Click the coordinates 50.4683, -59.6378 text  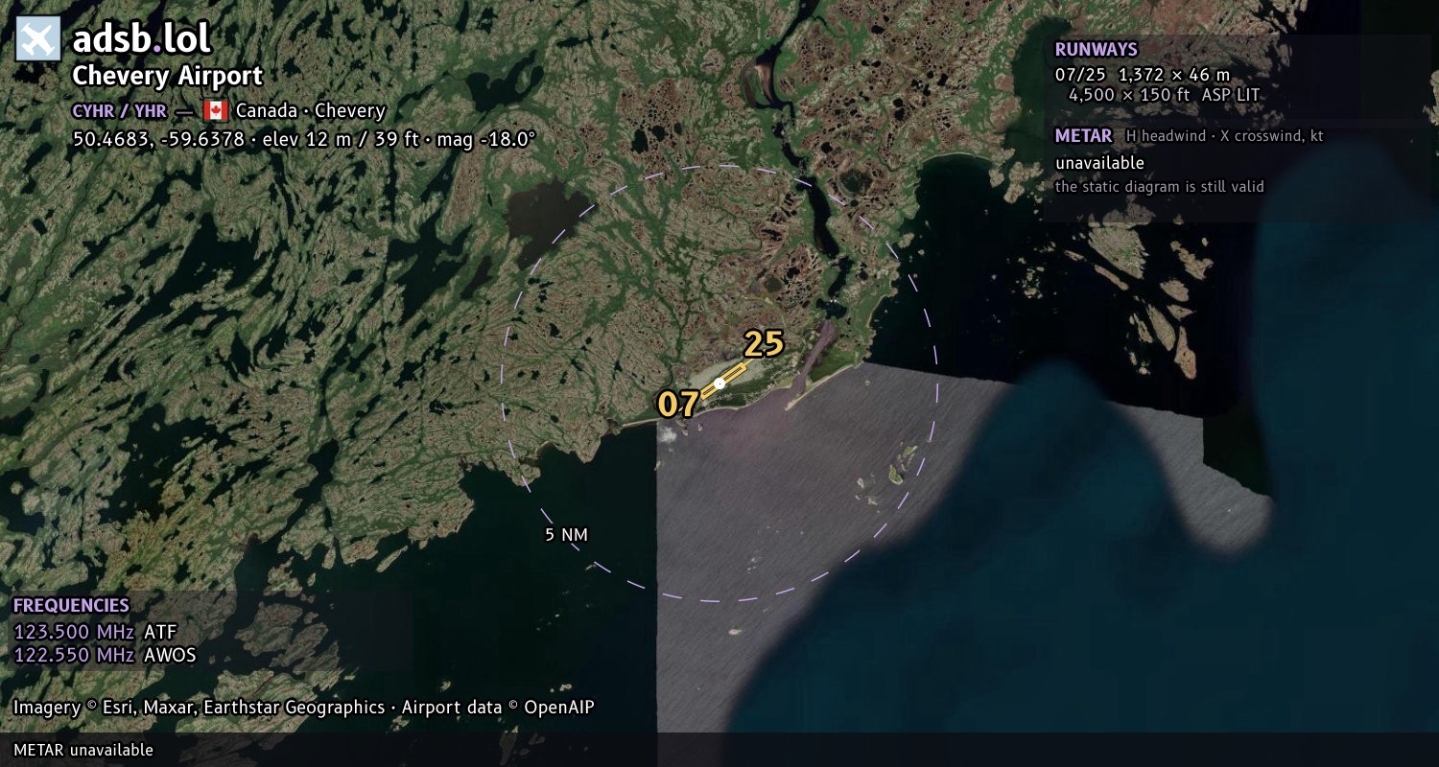click(159, 139)
